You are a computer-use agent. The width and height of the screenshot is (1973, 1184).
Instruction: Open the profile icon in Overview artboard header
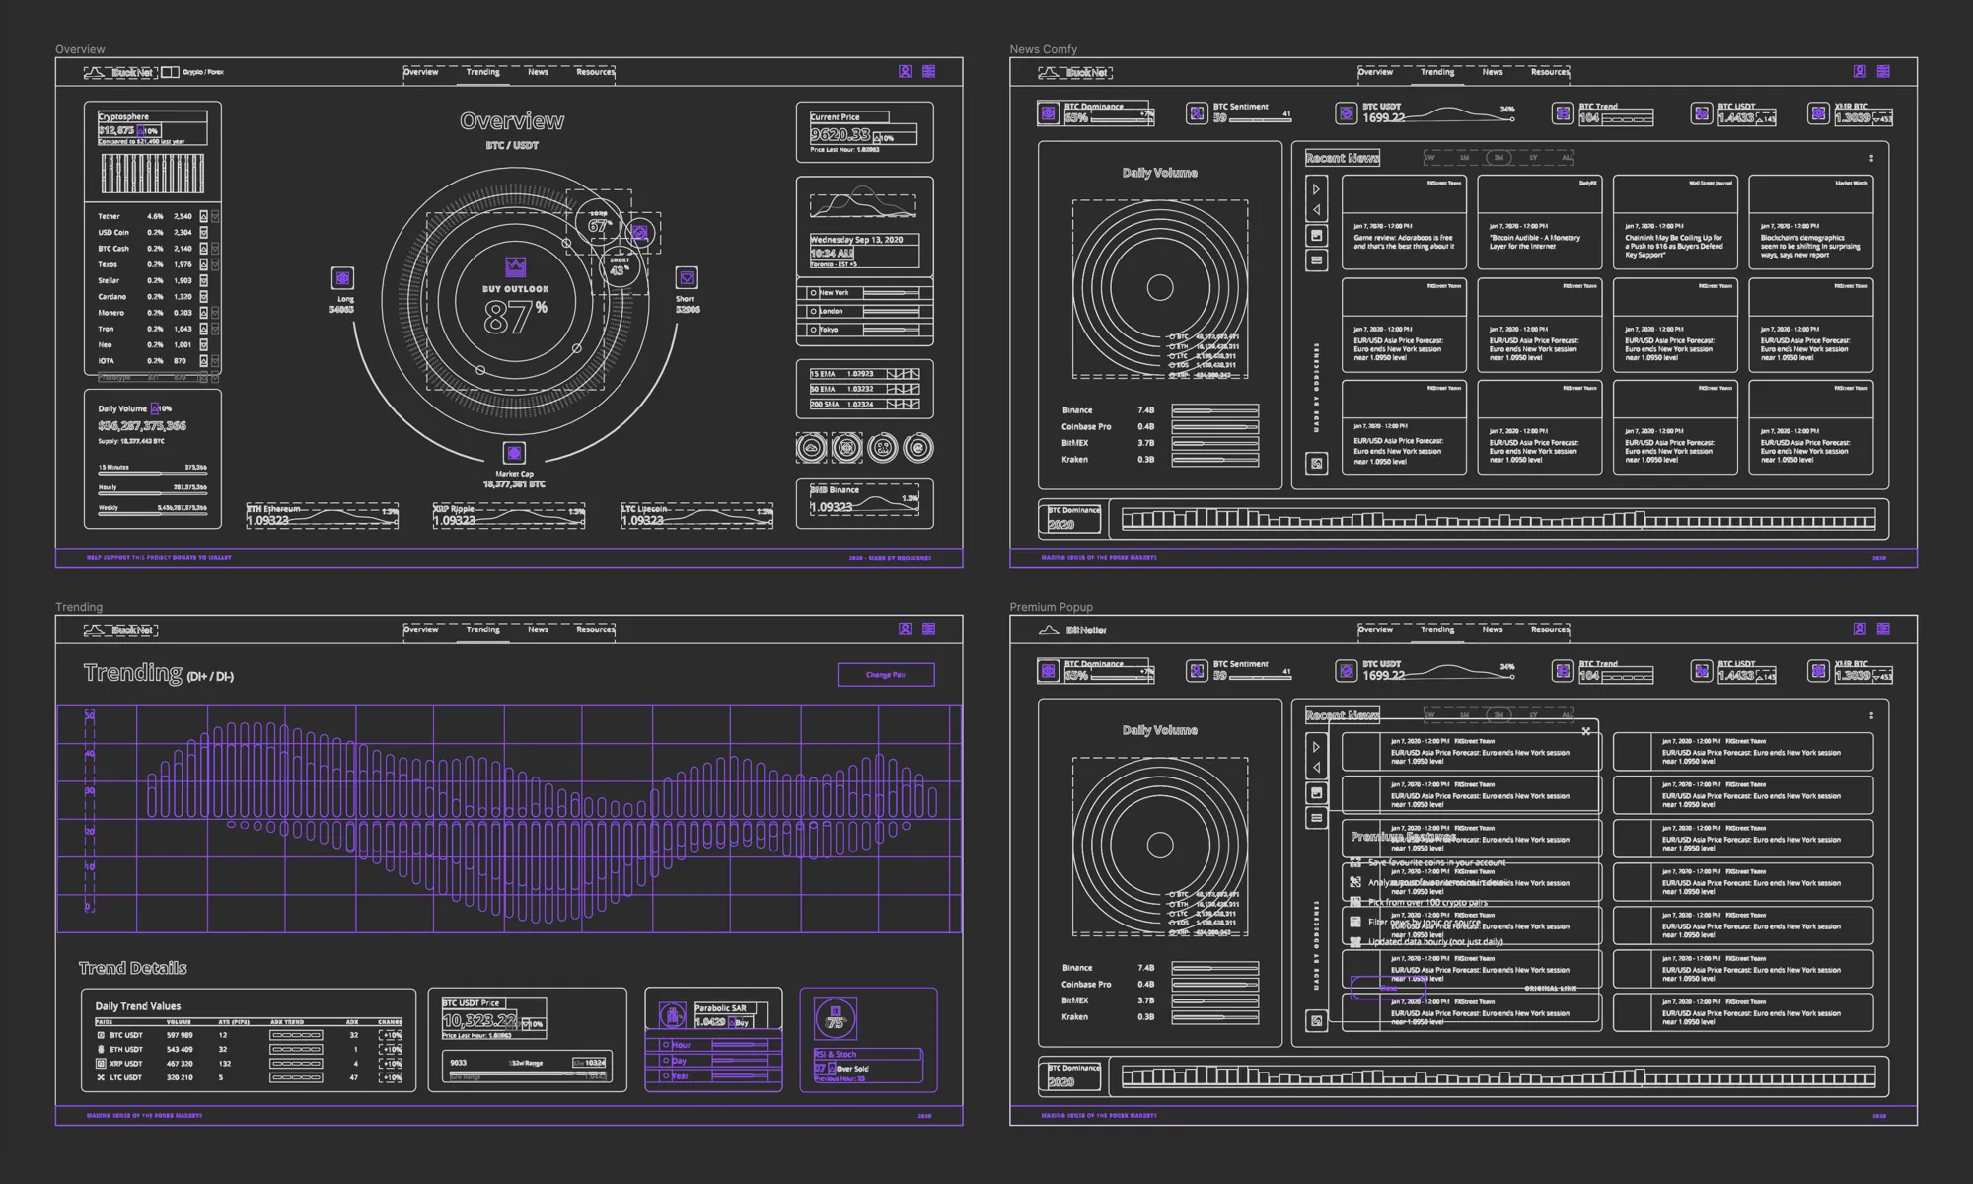[905, 71]
